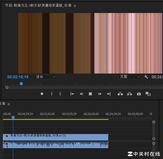Stop playback with the square button
163x159 pixels.
pyautogui.click(x=90, y=94)
